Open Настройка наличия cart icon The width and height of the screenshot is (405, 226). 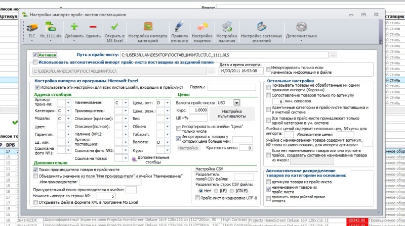click(227, 27)
